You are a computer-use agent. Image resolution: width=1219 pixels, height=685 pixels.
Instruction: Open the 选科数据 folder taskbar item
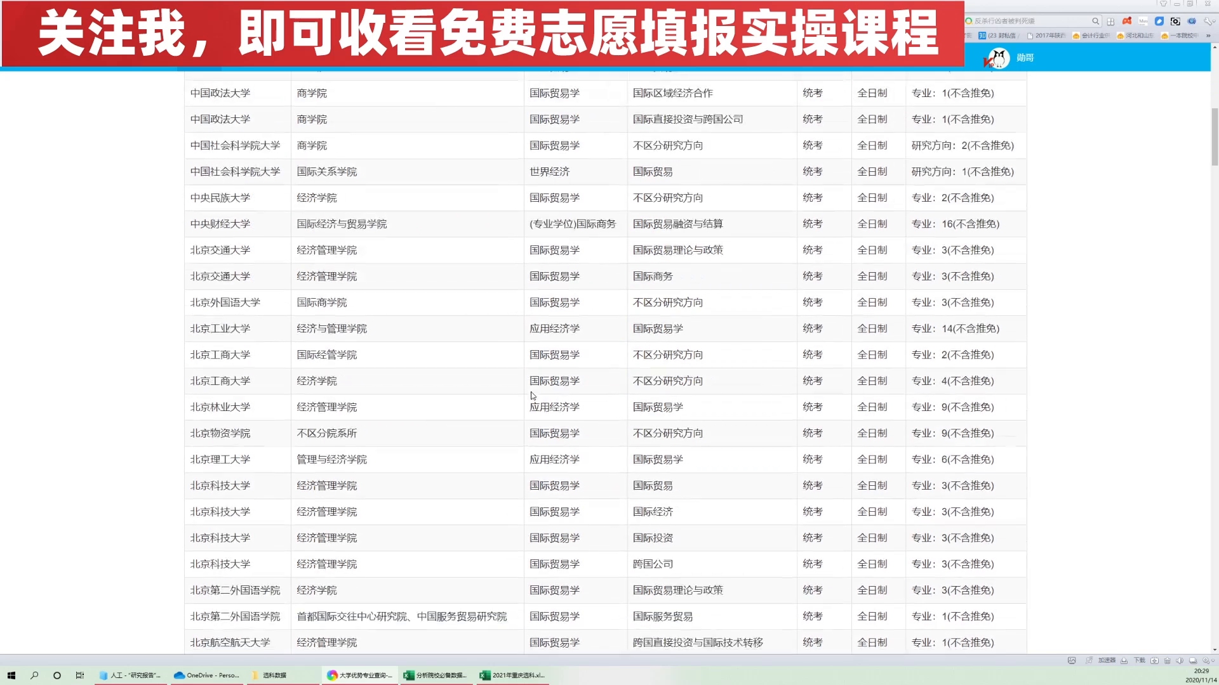(283, 675)
